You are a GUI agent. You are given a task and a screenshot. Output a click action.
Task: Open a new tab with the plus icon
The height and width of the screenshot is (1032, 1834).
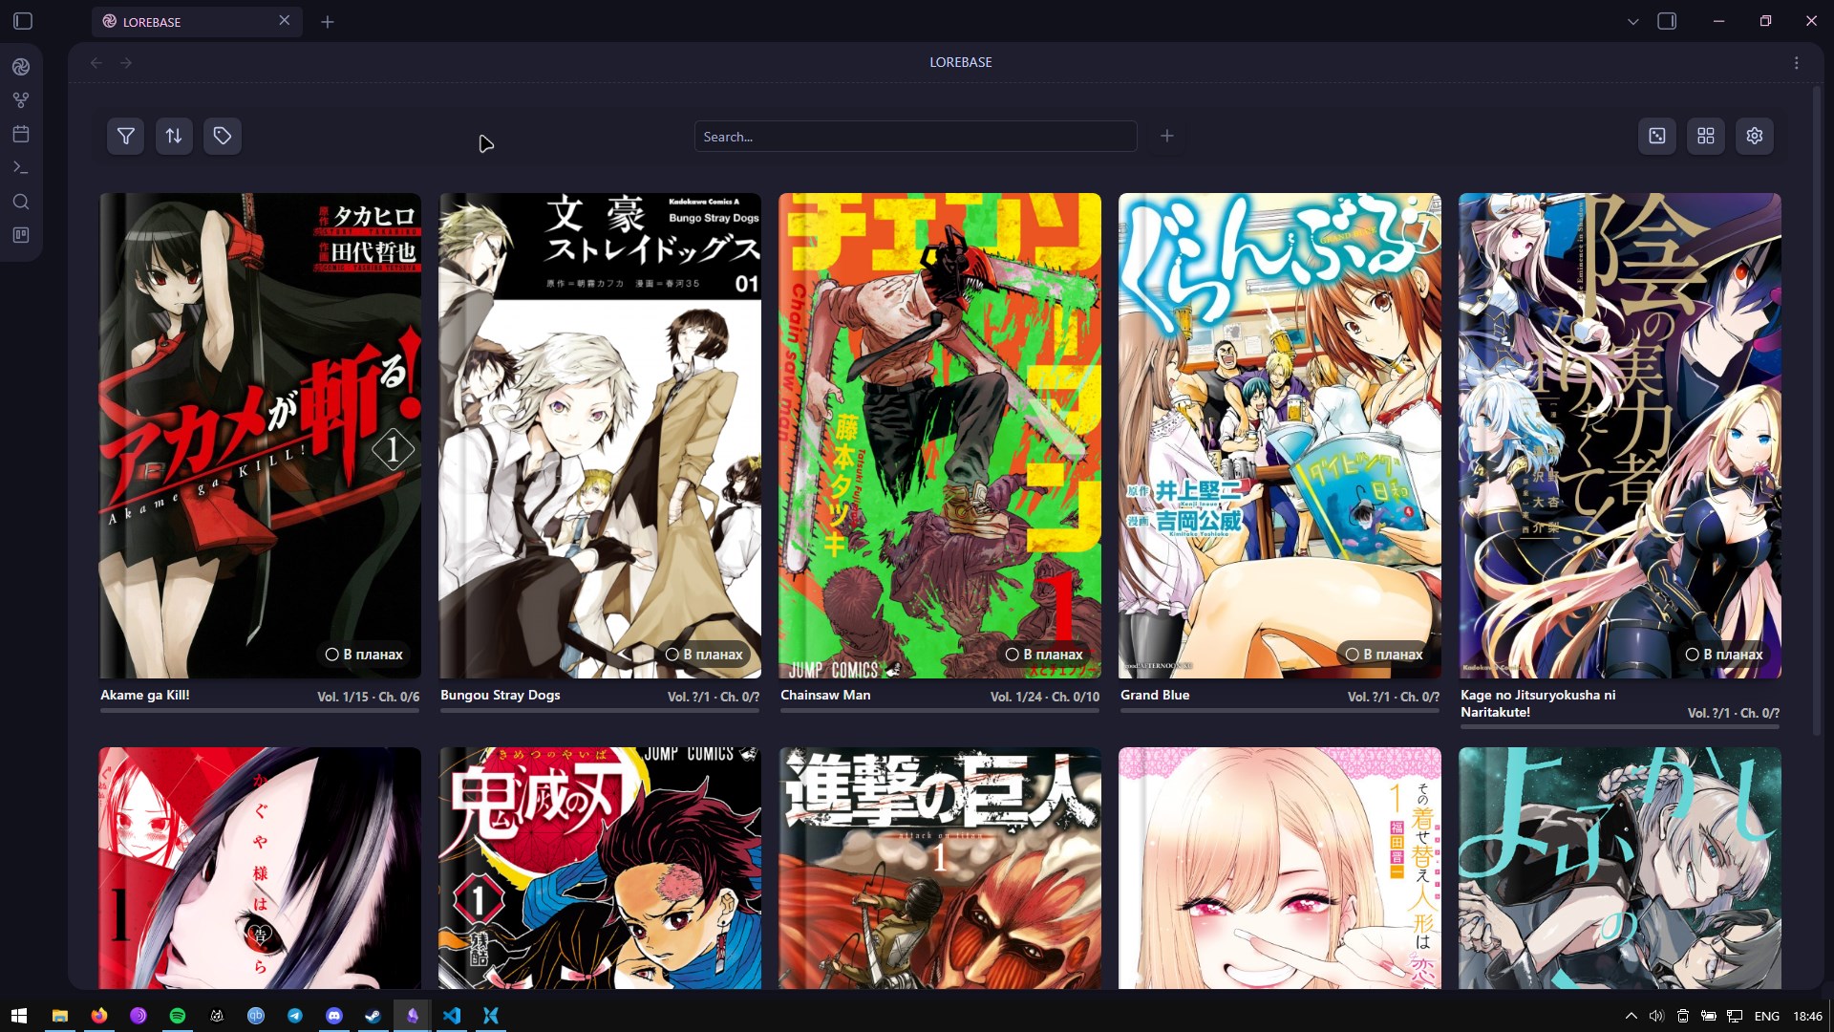(x=328, y=21)
